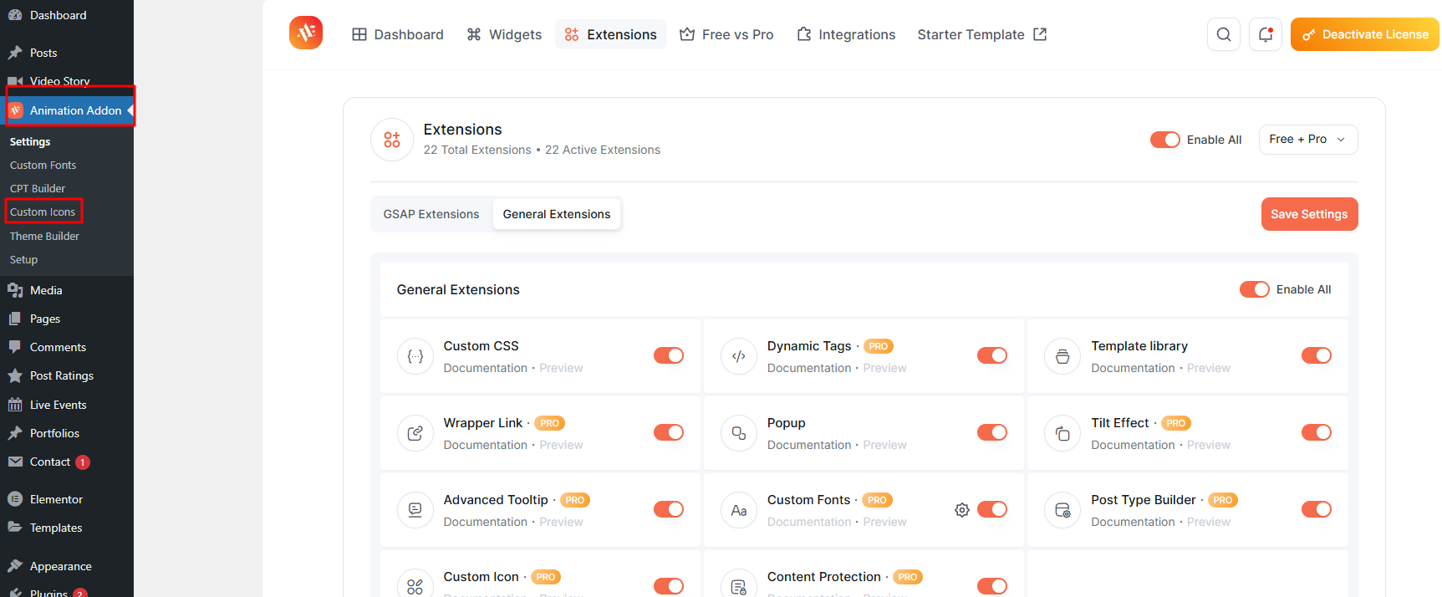Toggle the top Enable All switch
This screenshot has width=1442, height=597.
[x=1164, y=140]
